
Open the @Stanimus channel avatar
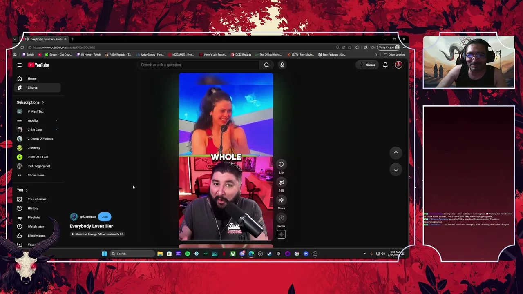click(74, 217)
